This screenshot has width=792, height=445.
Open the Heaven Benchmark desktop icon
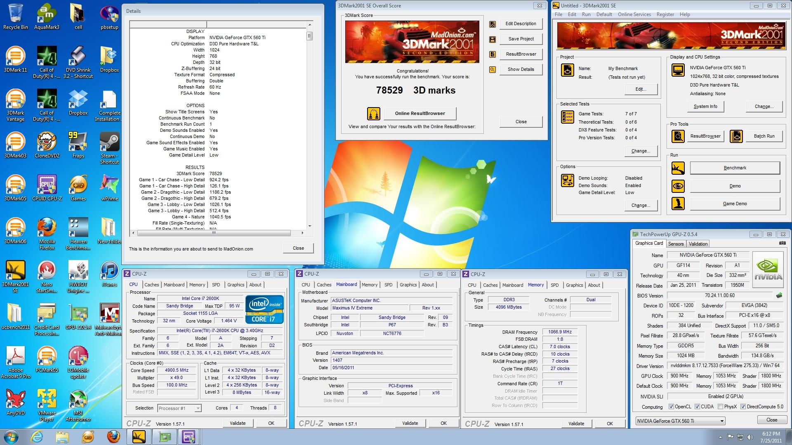78,234
